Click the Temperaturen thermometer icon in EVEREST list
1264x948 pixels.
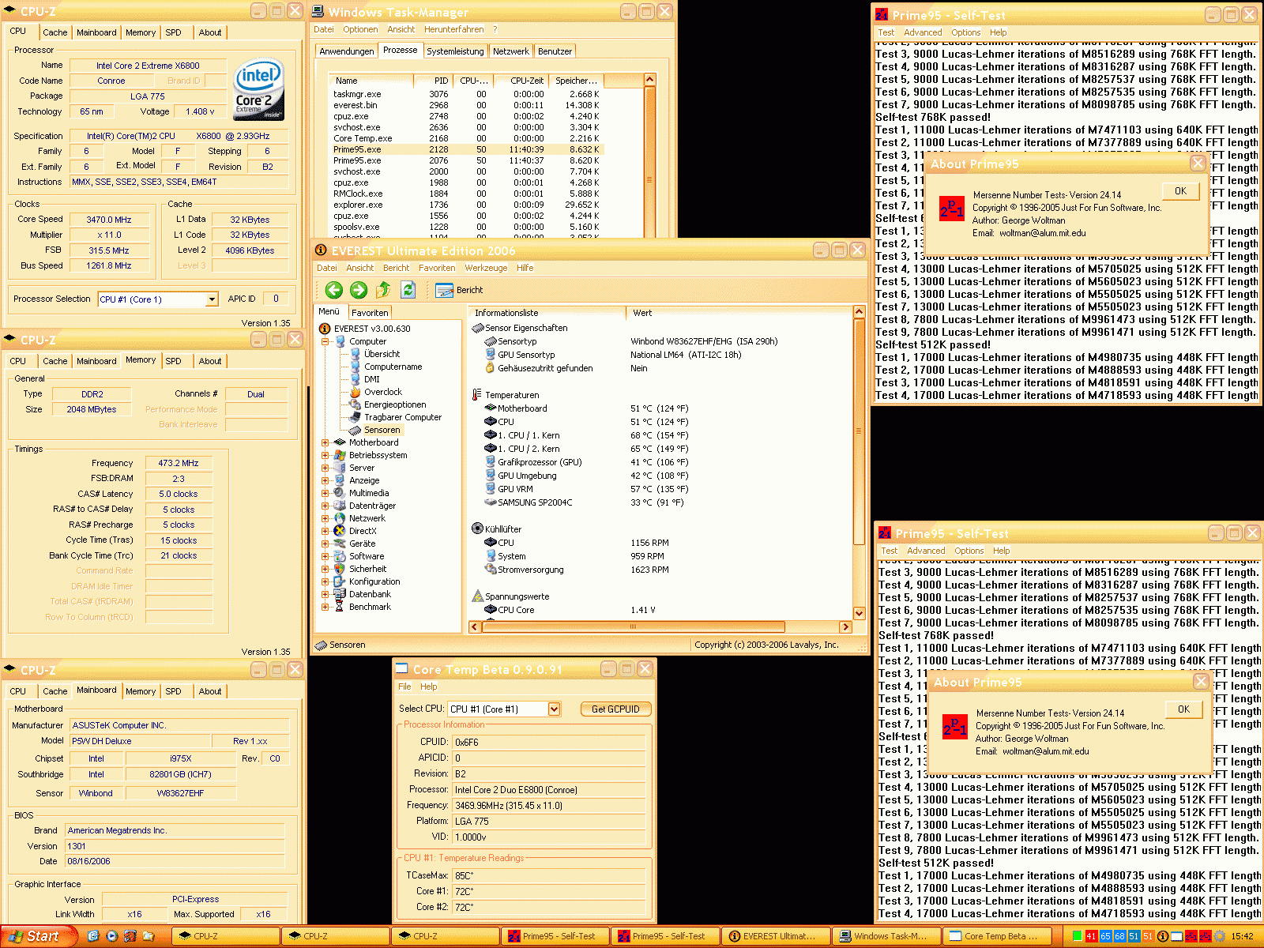(x=477, y=395)
